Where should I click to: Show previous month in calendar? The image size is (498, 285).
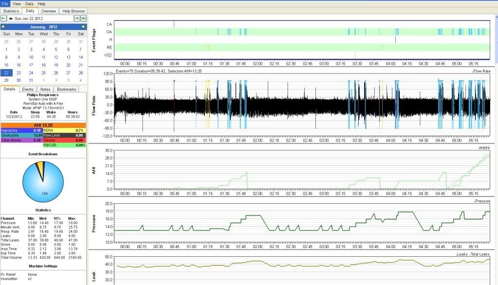coord(3,27)
